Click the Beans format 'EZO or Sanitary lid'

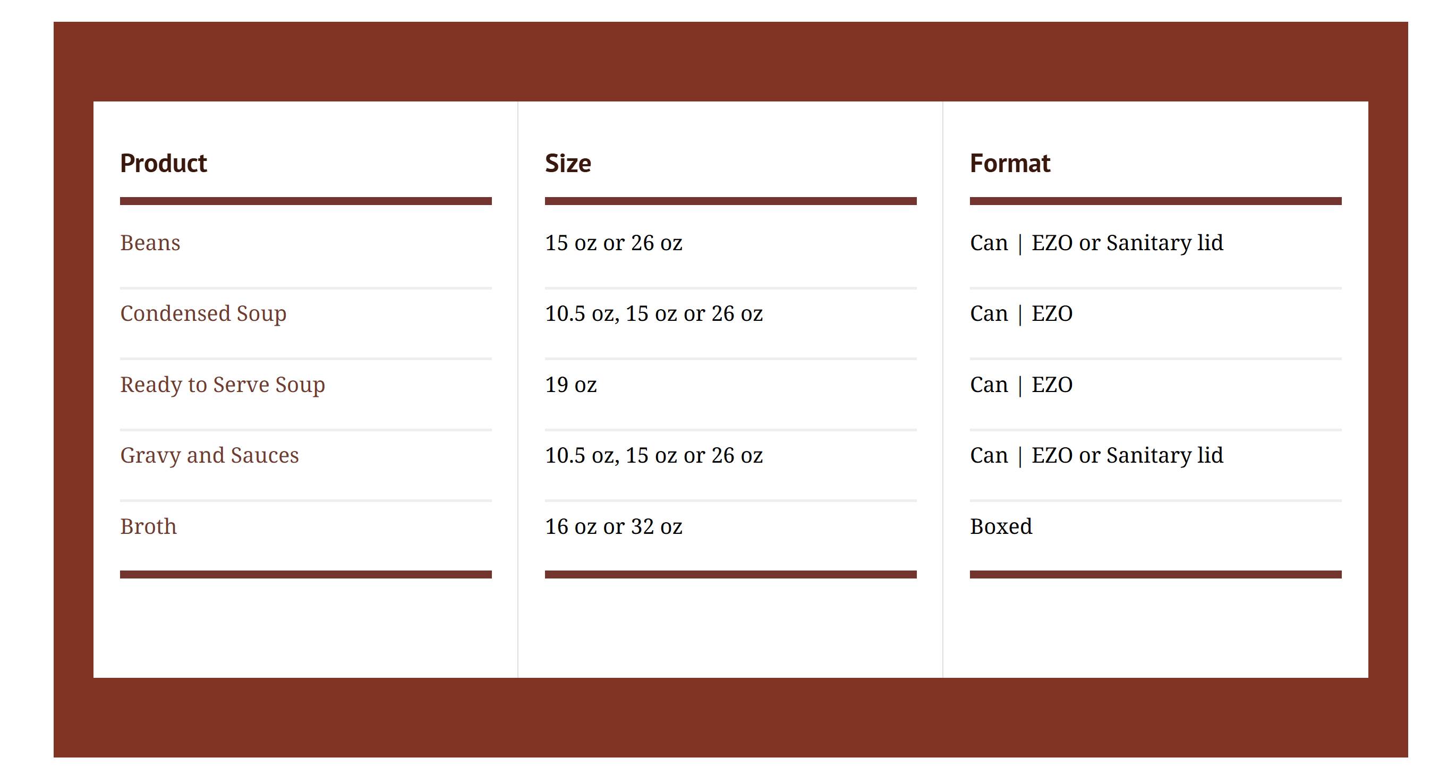click(1127, 243)
